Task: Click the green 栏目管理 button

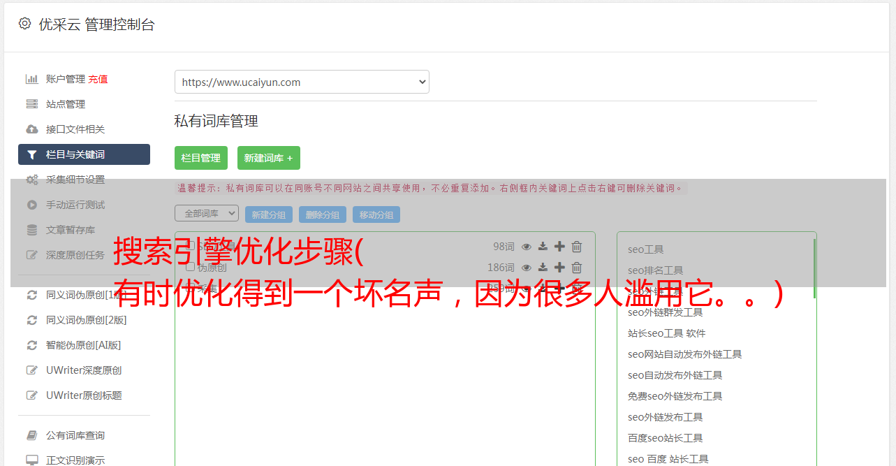Action: [x=201, y=158]
